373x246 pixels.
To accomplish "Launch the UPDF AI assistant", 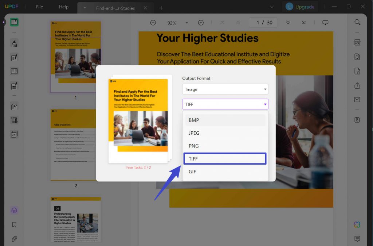I will pyautogui.click(x=356, y=224).
